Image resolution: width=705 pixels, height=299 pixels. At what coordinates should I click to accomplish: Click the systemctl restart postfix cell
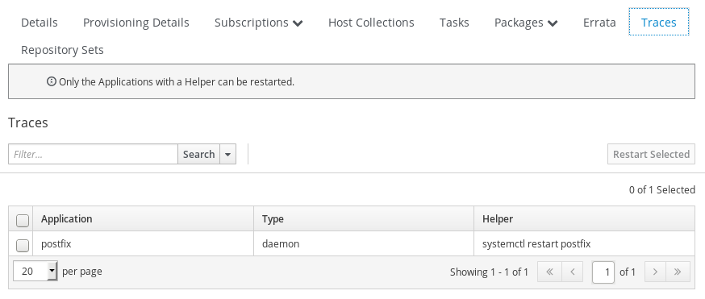[585, 243]
